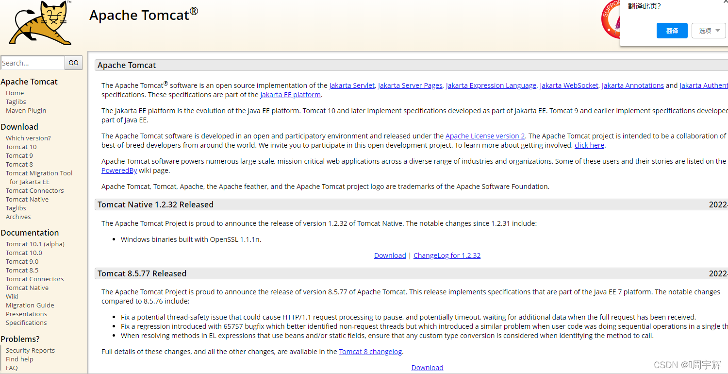Click the blue 翻译 translate button
Viewport: 728px width, 374px height.
point(672,31)
